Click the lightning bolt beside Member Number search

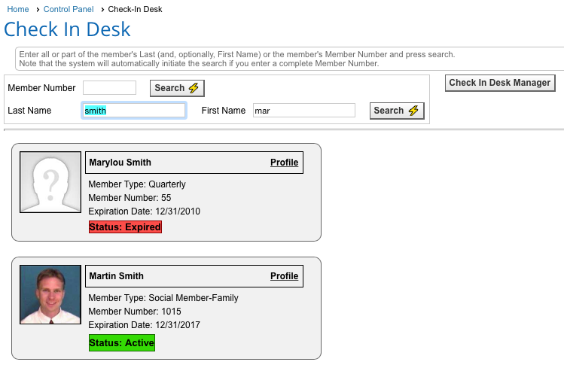(x=194, y=88)
